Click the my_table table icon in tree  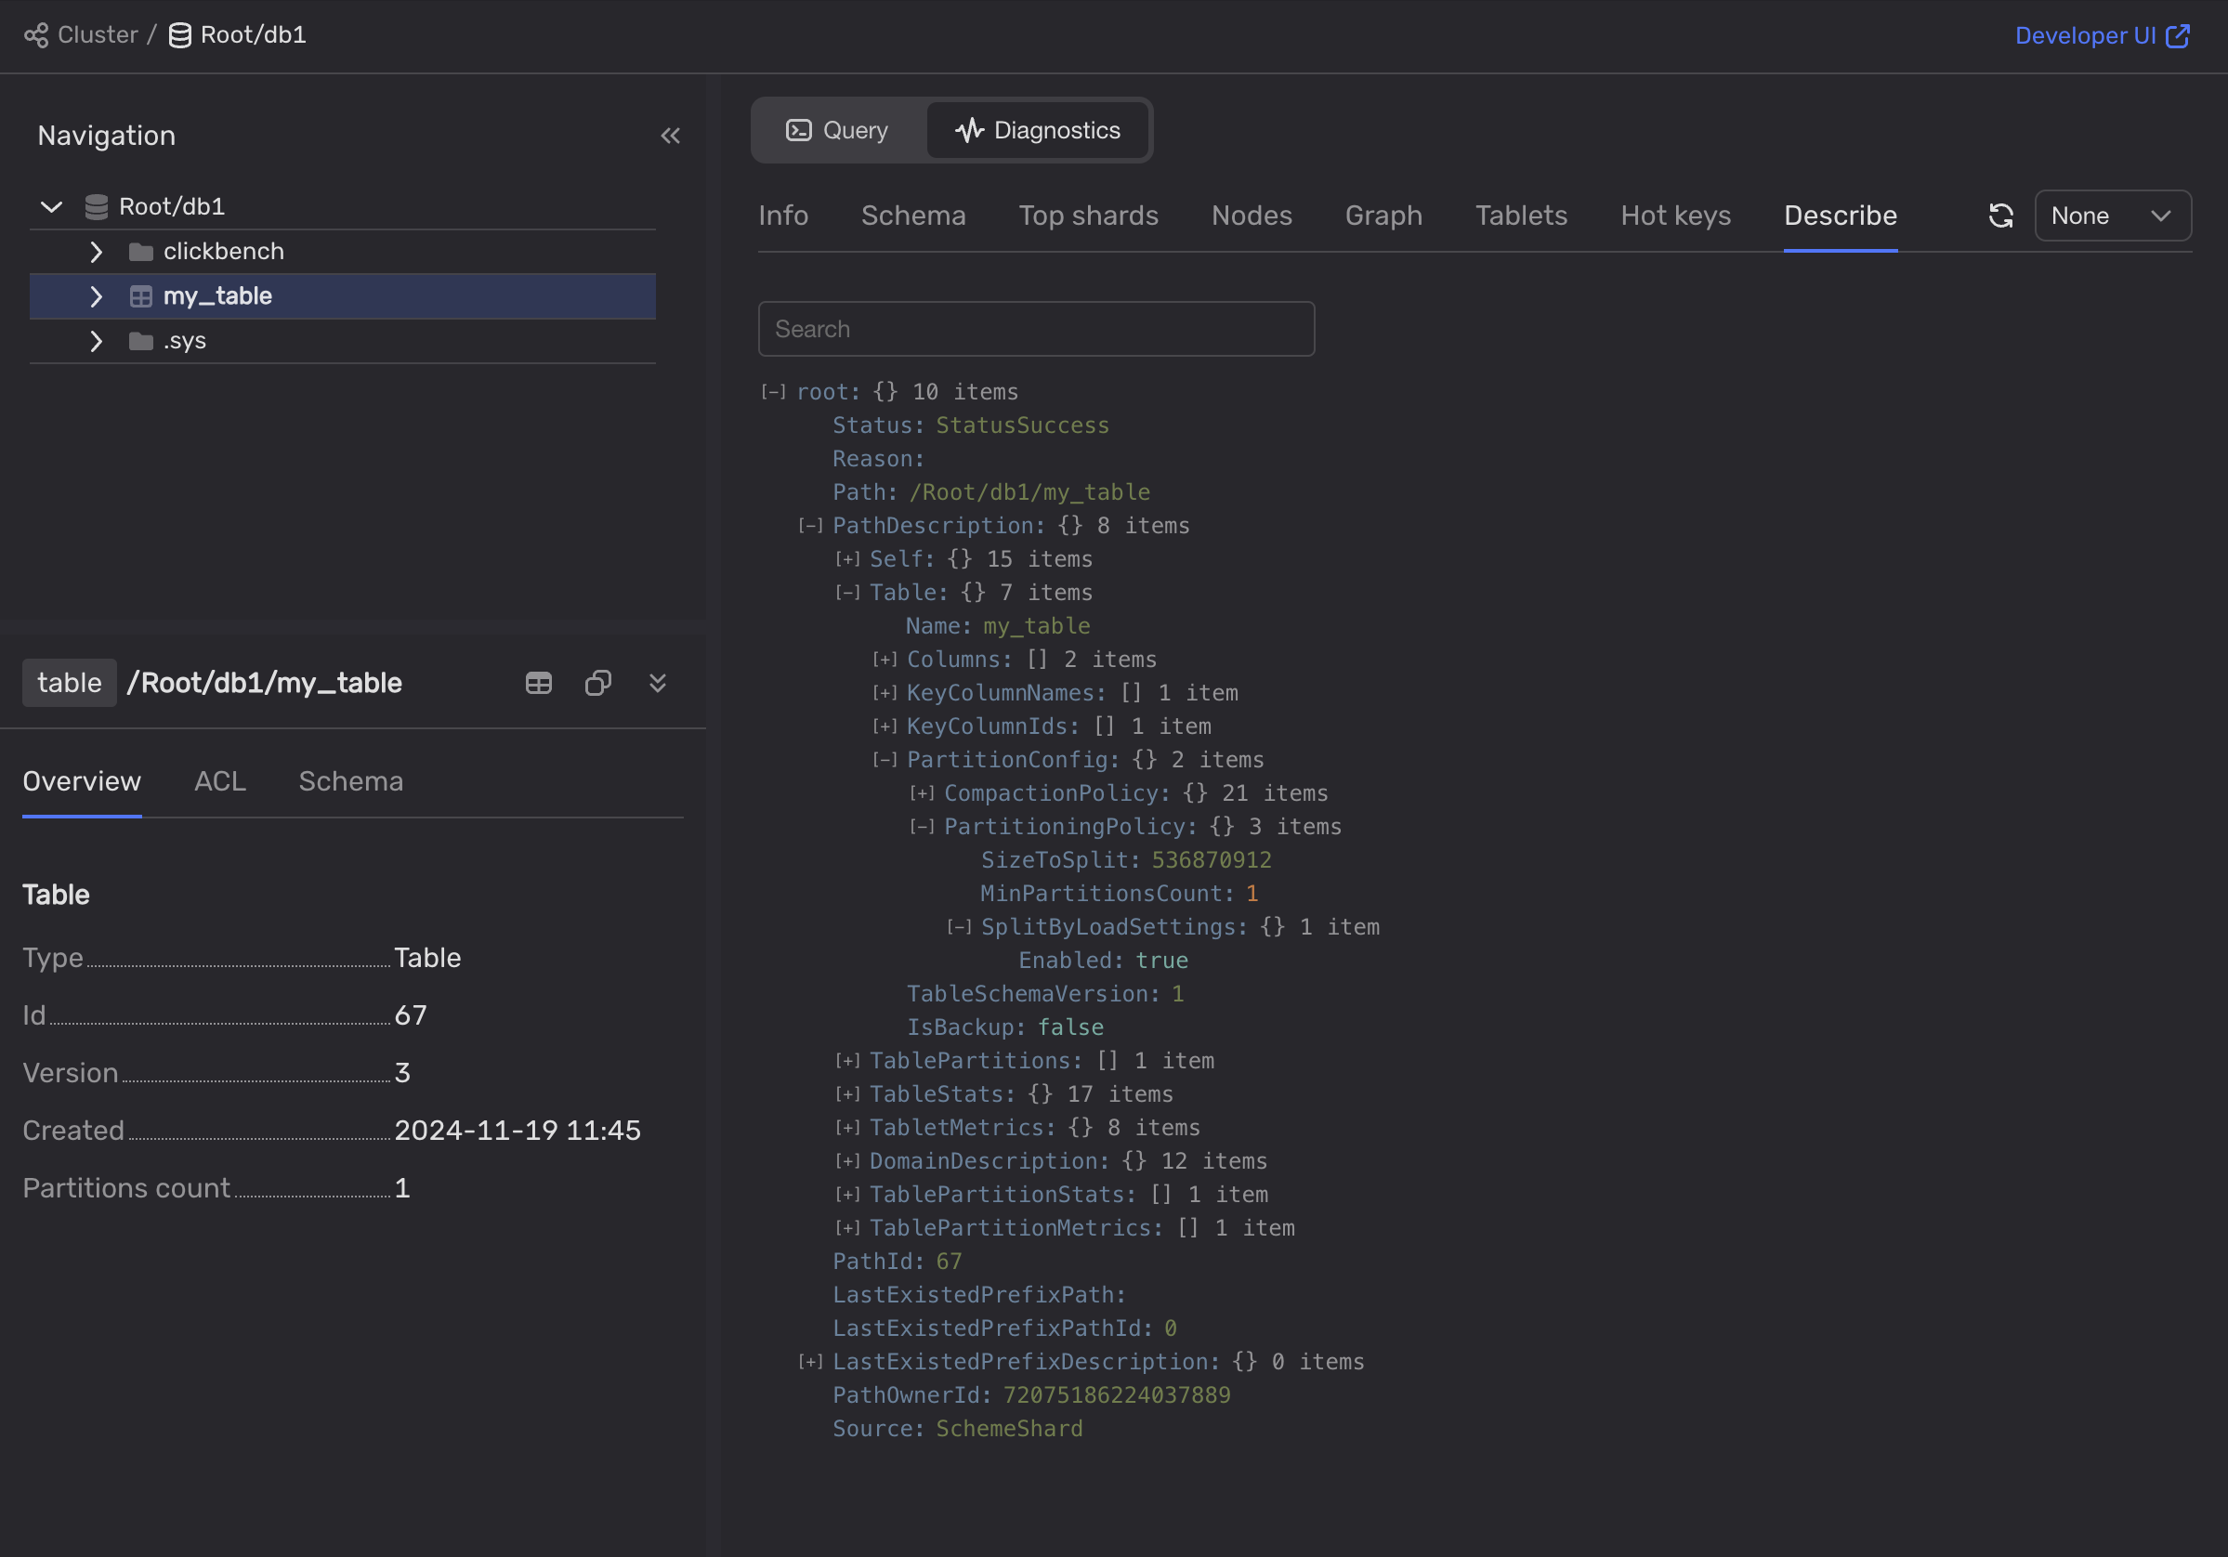point(140,297)
